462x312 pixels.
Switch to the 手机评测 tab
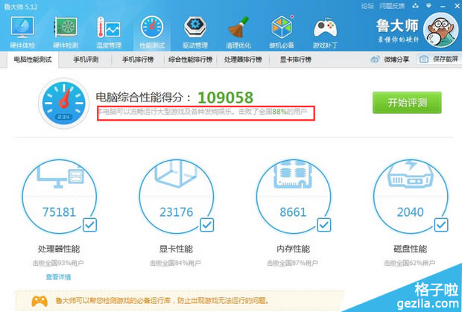click(x=86, y=60)
